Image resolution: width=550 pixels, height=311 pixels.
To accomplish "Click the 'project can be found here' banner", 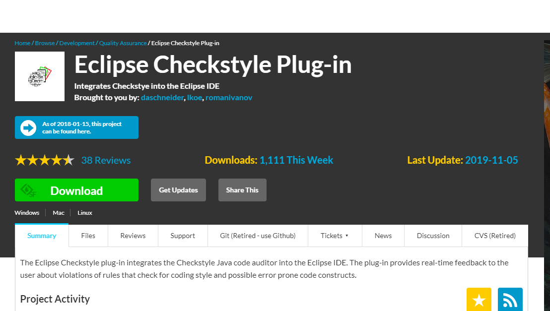I will pos(76,127).
